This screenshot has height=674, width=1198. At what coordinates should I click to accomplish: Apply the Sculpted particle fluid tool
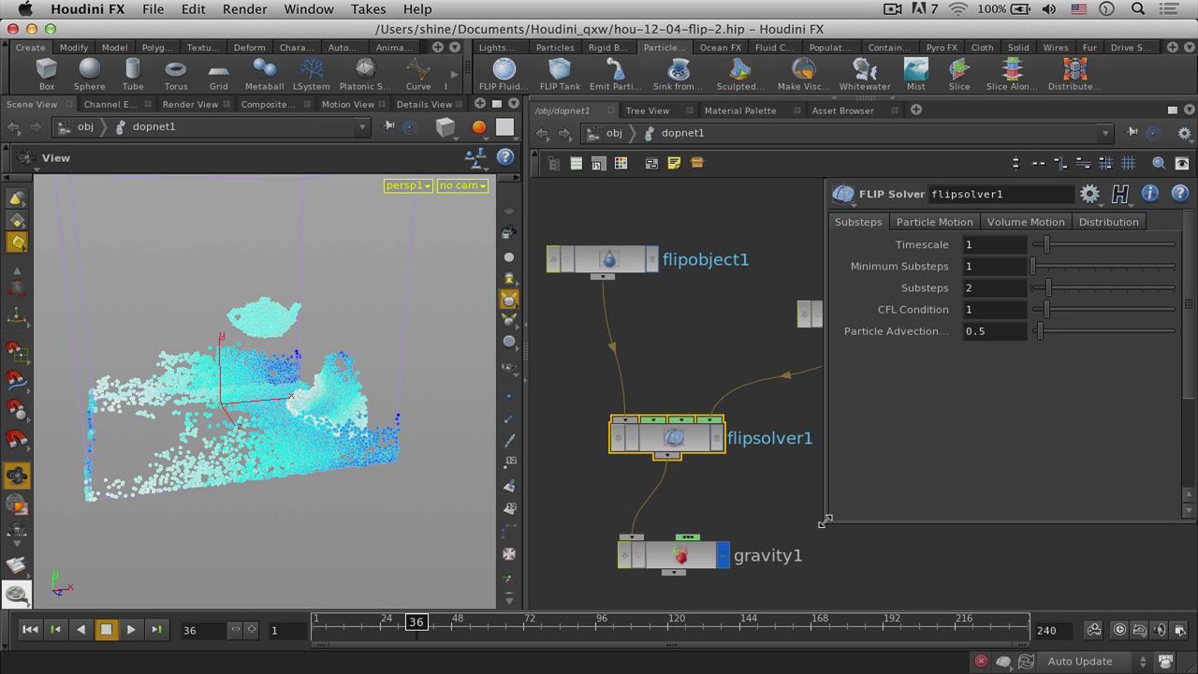740,73
